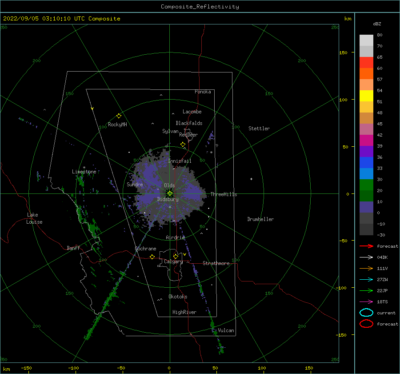Click the cyan current ellipse in legend

(x=366, y=313)
